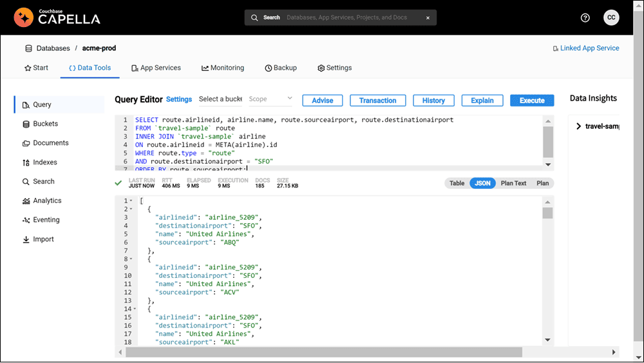This screenshot has height=363, width=644.
Task: Switch results view to Table
Action: pos(457,183)
